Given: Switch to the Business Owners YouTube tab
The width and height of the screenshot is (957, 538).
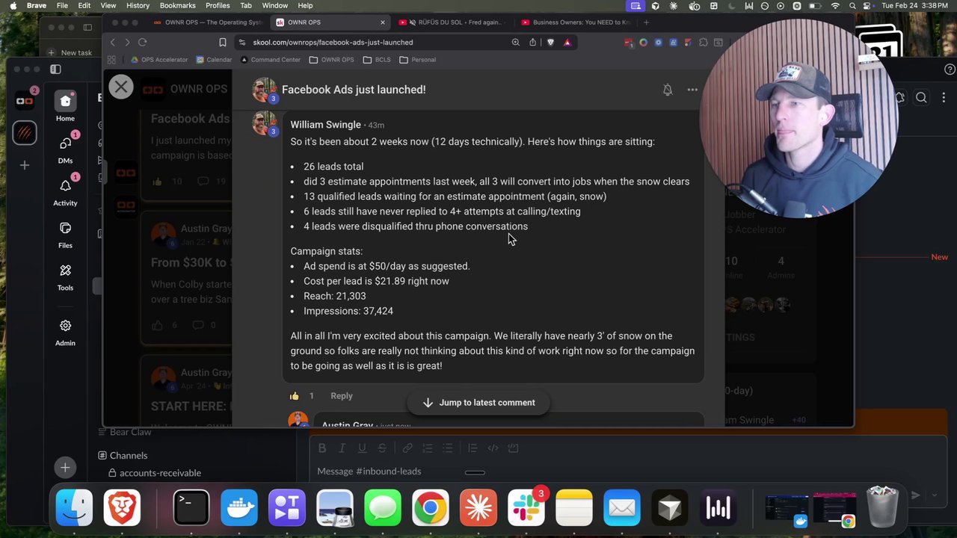Looking at the screenshot, I should click(x=576, y=22).
